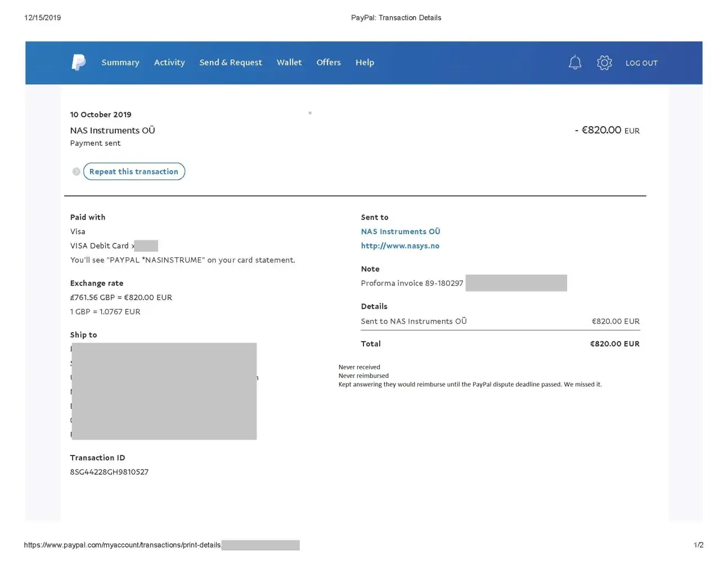Open the Activity page
728x563 pixels.
point(169,62)
